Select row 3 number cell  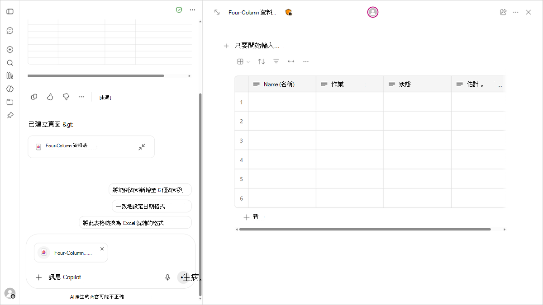click(x=241, y=141)
